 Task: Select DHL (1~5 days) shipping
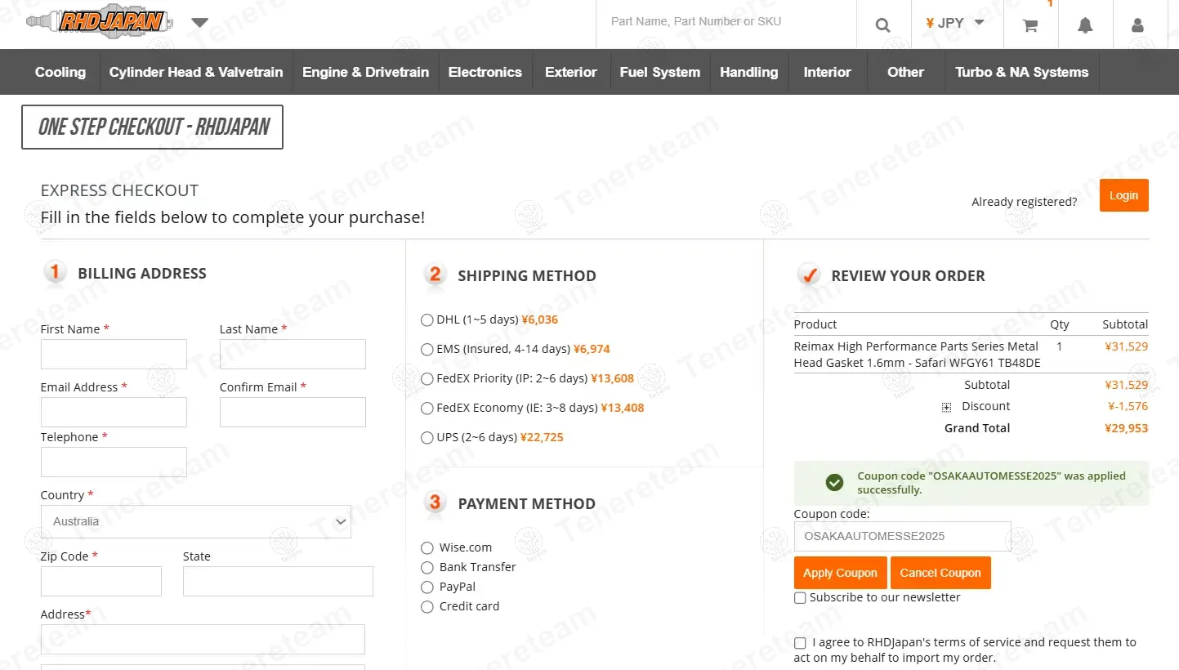pyautogui.click(x=427, y=319)
